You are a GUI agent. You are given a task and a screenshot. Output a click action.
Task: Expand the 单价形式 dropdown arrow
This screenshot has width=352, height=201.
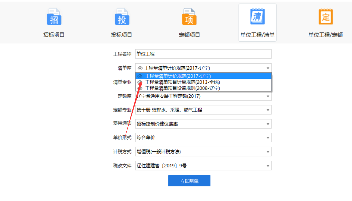coord(268,138)
